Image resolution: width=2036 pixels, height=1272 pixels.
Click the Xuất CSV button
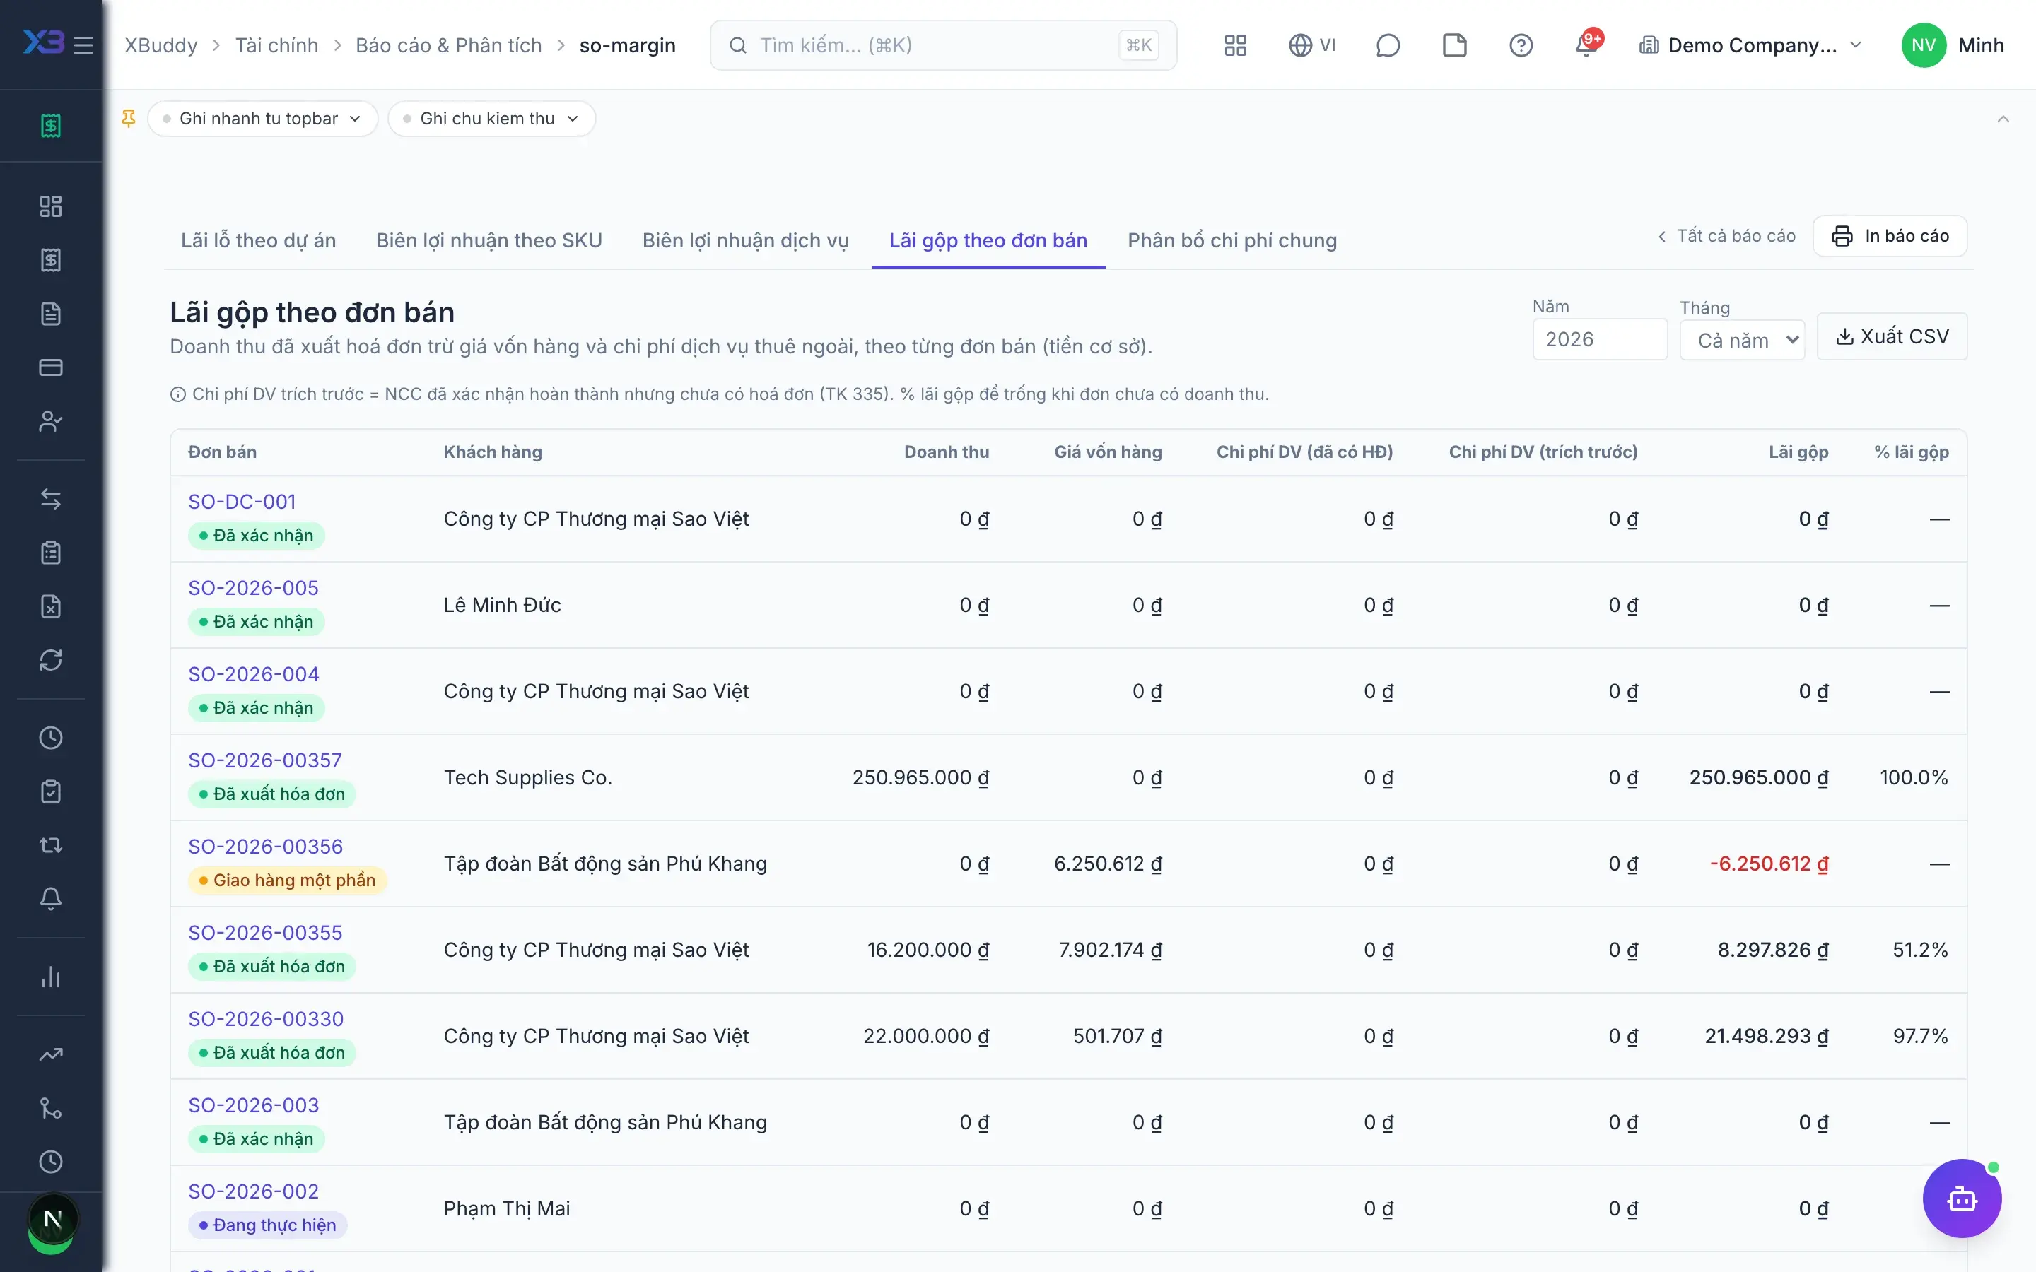1892,336
